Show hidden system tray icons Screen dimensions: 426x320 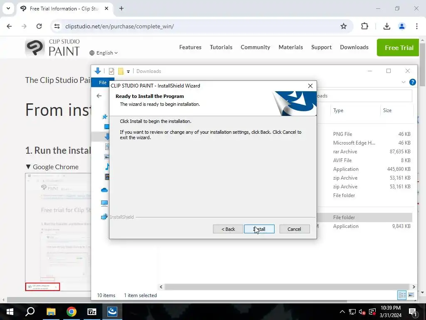(x=342, y=312)
